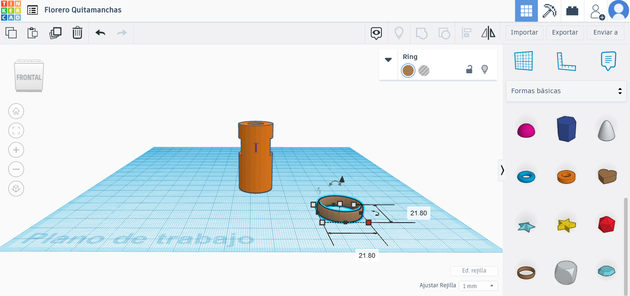Pick the brown heart shape
The image size is (630, 296).
click(x=606, y=176)
